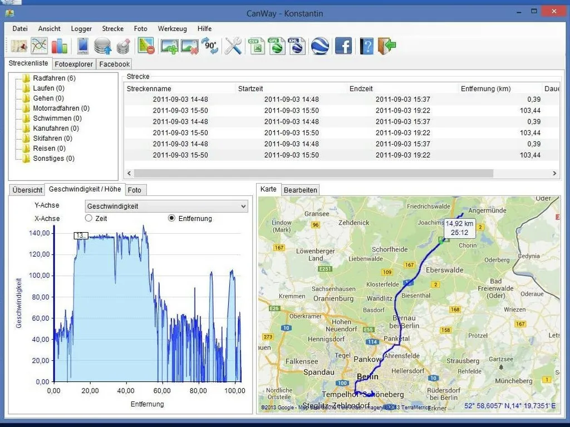Click the map view toolbar icon
This screenshot has width=570, height=427.
click(19, 46)
